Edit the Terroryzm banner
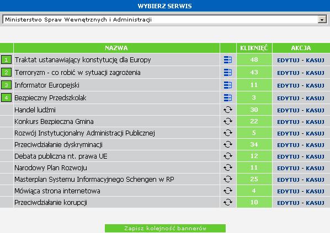 click(288, 73)
